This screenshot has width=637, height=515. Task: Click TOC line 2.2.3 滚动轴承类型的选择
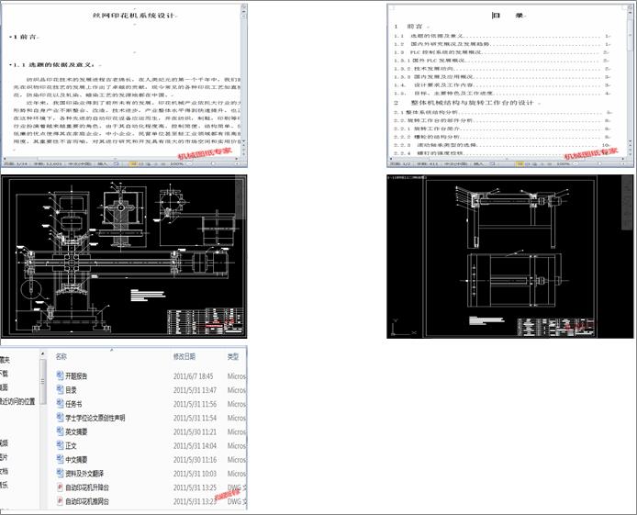point(502,145)
